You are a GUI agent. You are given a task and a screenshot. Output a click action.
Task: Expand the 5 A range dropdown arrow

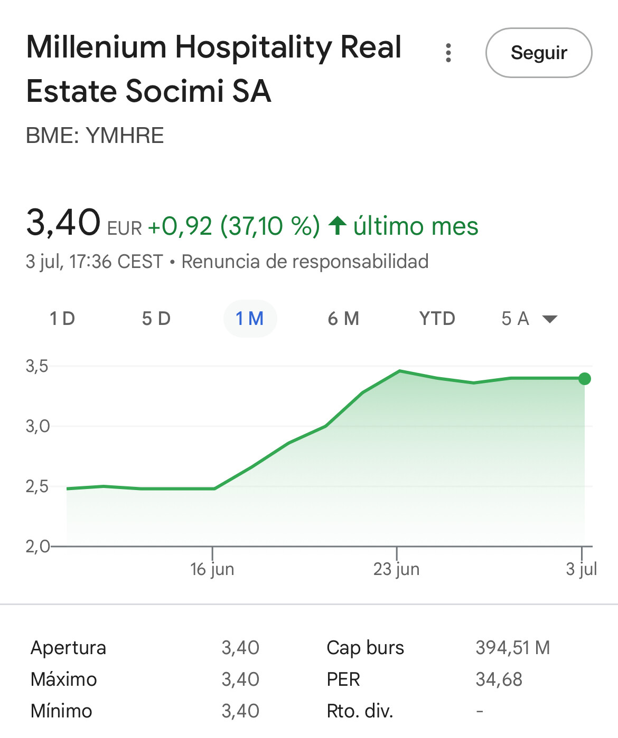[x=550, y=319]
